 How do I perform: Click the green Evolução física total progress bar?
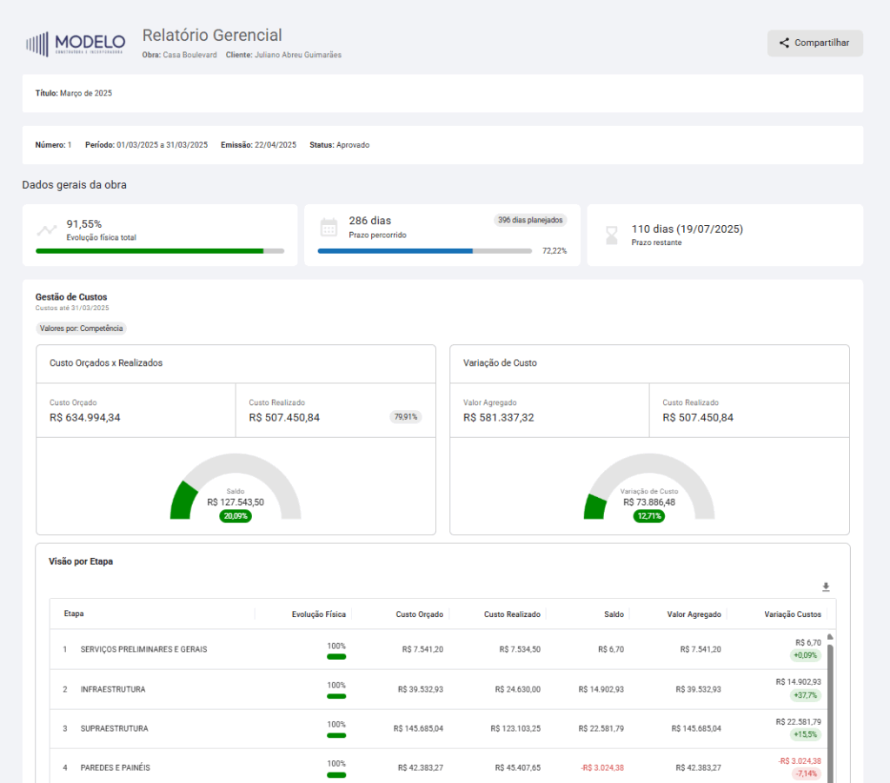[149, 251]
